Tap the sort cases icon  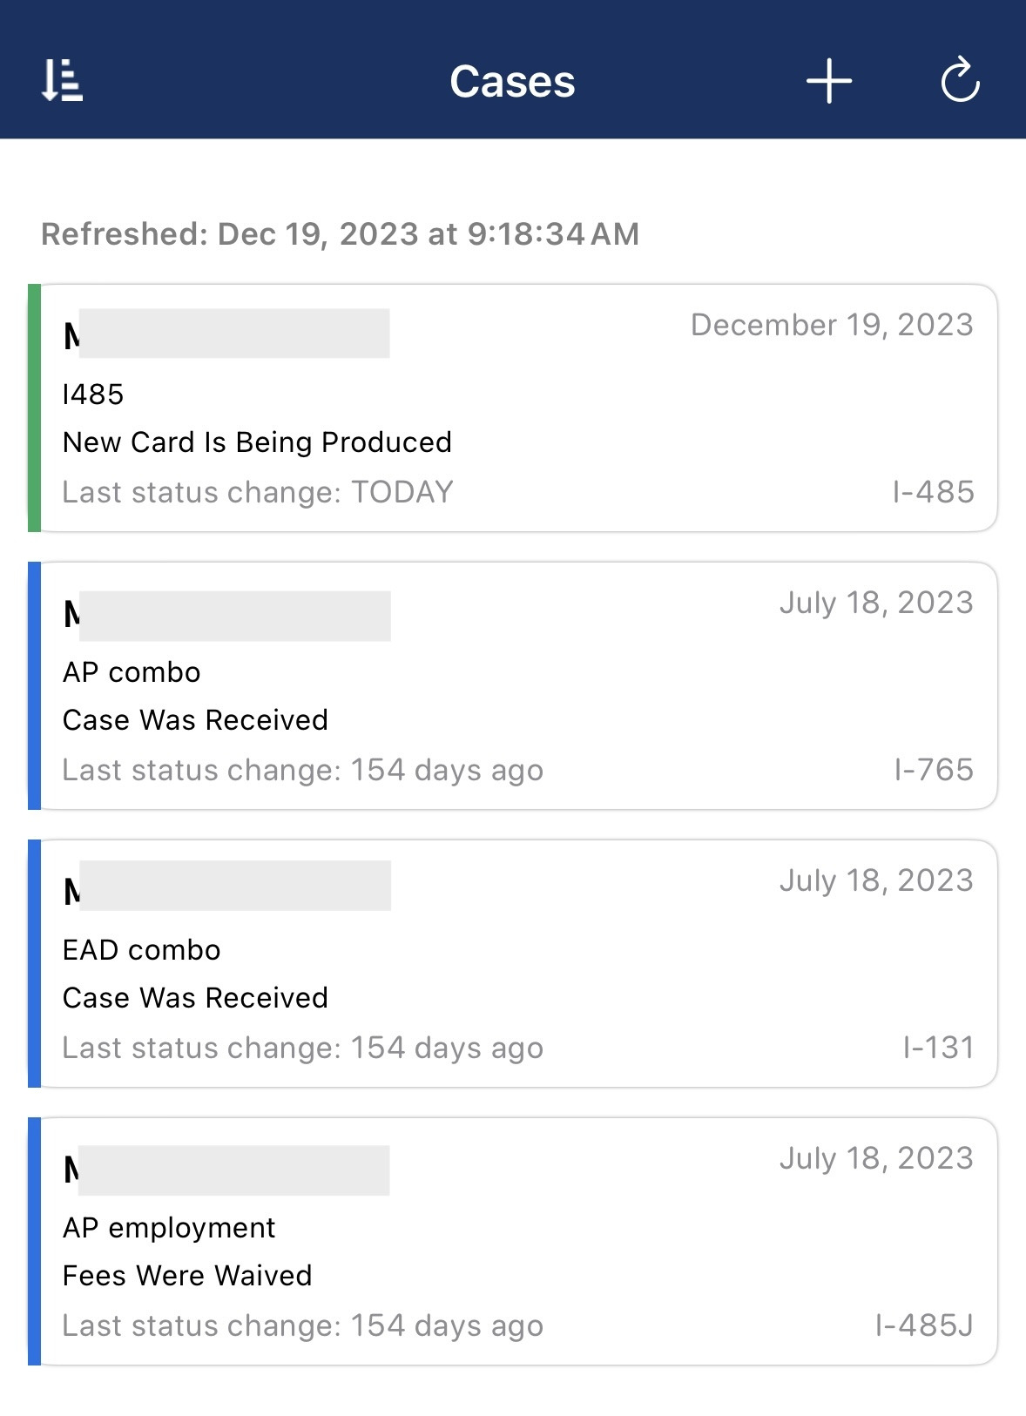click(x=62, y=81)
